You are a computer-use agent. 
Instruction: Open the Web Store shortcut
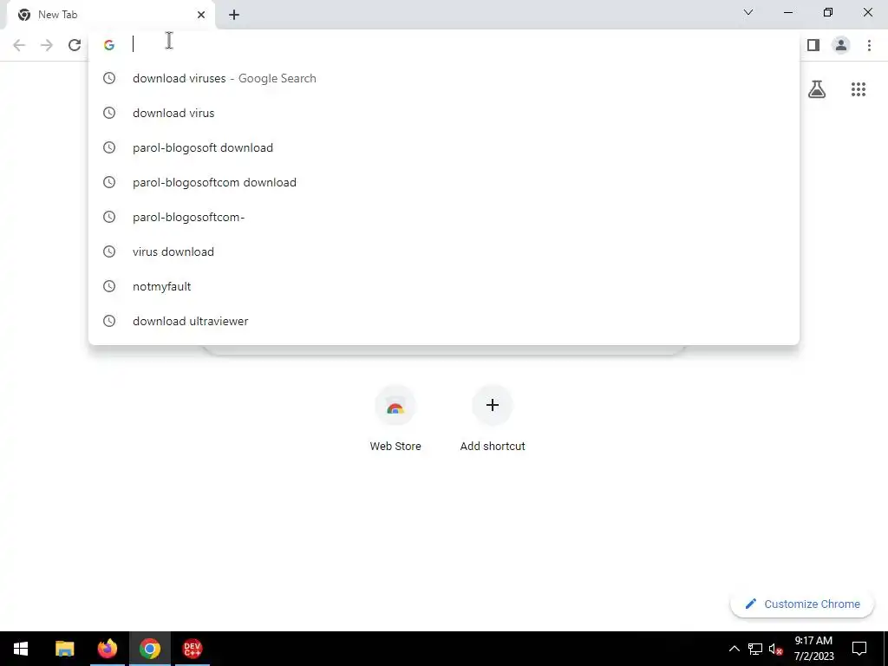tap(395, 418)
